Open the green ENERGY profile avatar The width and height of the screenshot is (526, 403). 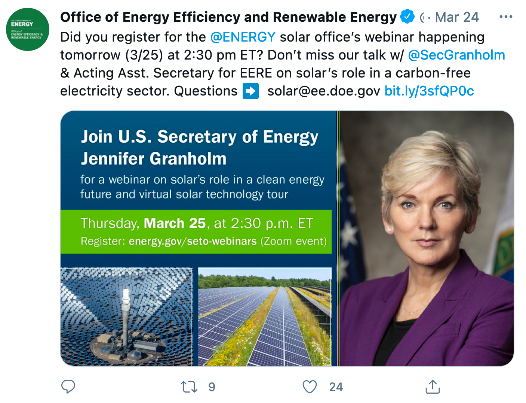point(28,29)
